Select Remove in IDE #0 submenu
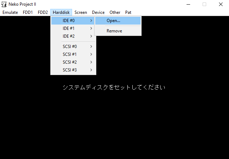 [118, 31]
